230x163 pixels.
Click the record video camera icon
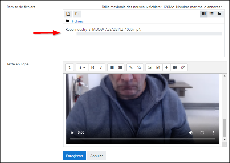(175, 67)
